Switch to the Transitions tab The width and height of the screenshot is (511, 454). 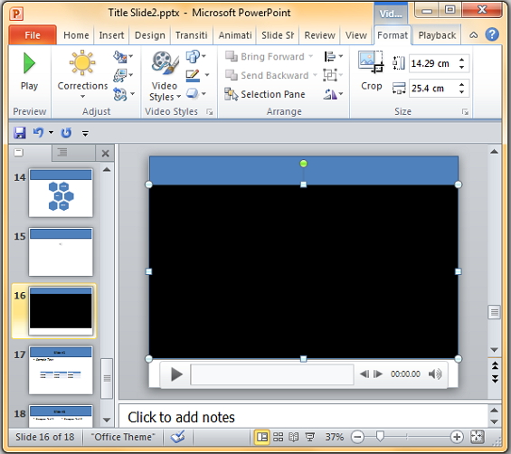click(192, 35)
